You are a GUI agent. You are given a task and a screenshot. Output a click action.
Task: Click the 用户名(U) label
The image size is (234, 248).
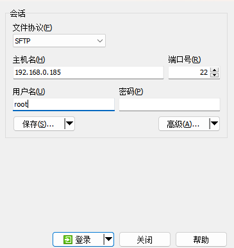[29, 91]
